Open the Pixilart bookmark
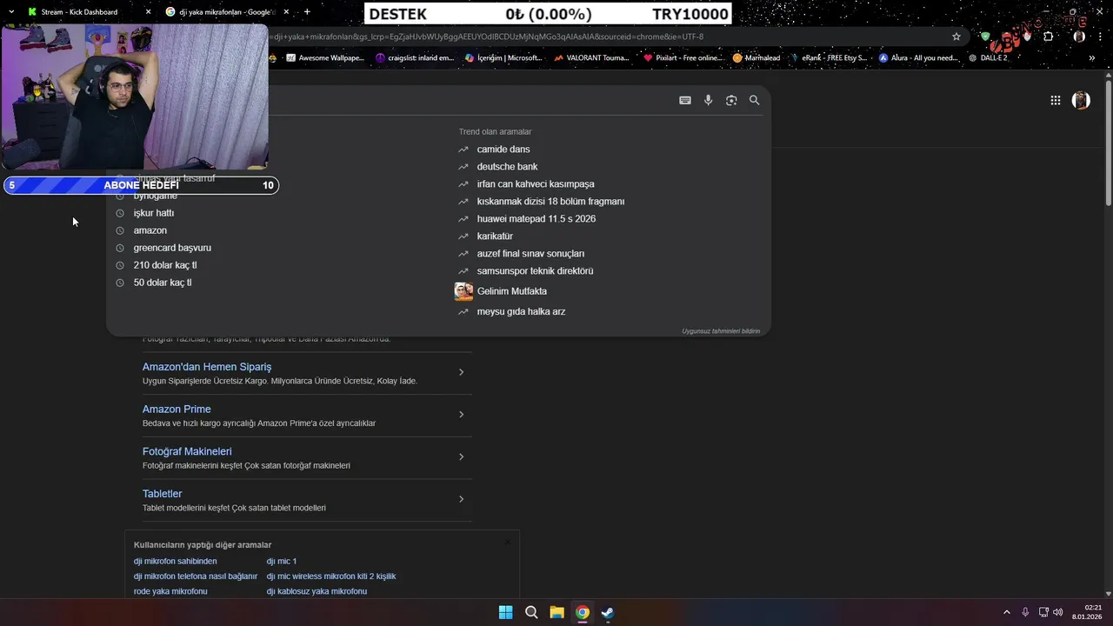This screenshot has height=626, width=1113. click(683, 58)
